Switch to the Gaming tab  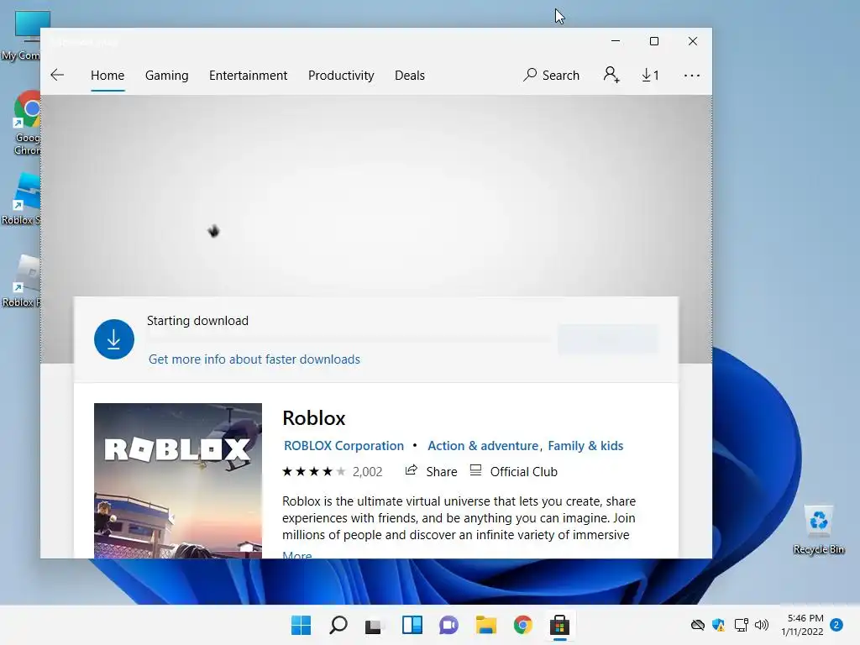(x=167, y=75)
